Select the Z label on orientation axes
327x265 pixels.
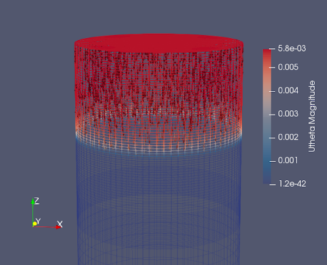pos(36,201)
